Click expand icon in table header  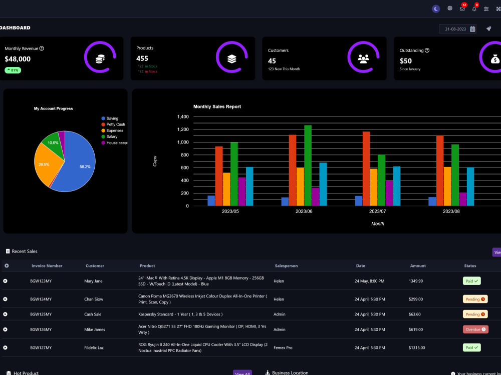(7, 265)
